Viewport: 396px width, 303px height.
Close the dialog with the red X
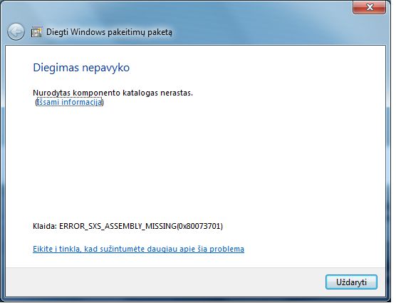(369, 7)
